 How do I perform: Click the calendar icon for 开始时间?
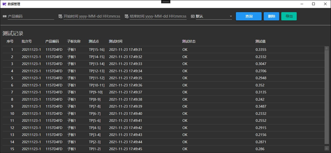click(x=60, y=16)
